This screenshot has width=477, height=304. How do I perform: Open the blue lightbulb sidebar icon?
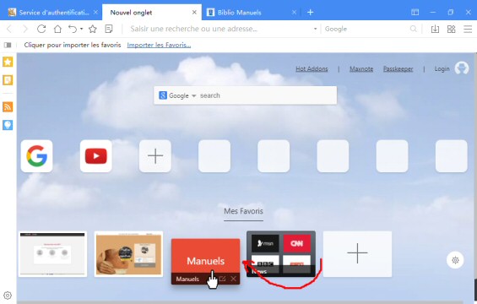8,125
